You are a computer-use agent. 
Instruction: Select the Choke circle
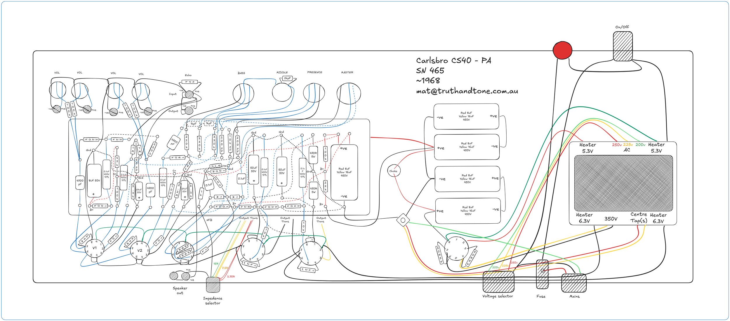coord(393,171)
